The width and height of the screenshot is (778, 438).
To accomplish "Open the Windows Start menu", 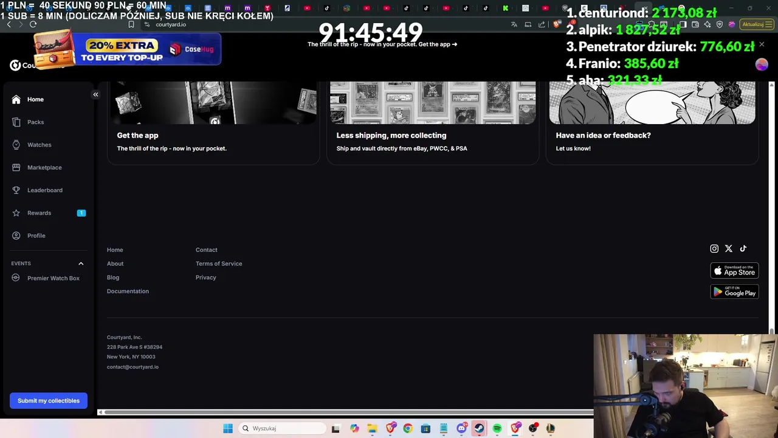I will point(228,428).
